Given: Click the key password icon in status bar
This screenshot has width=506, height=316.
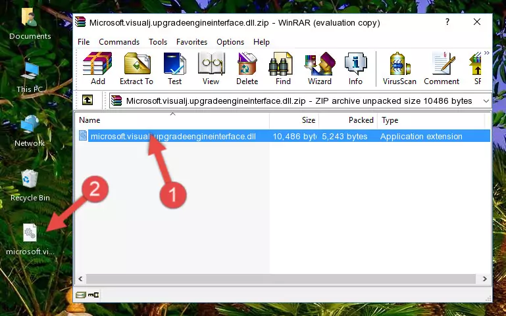Looking at the screenshot, I should (93, 295).
